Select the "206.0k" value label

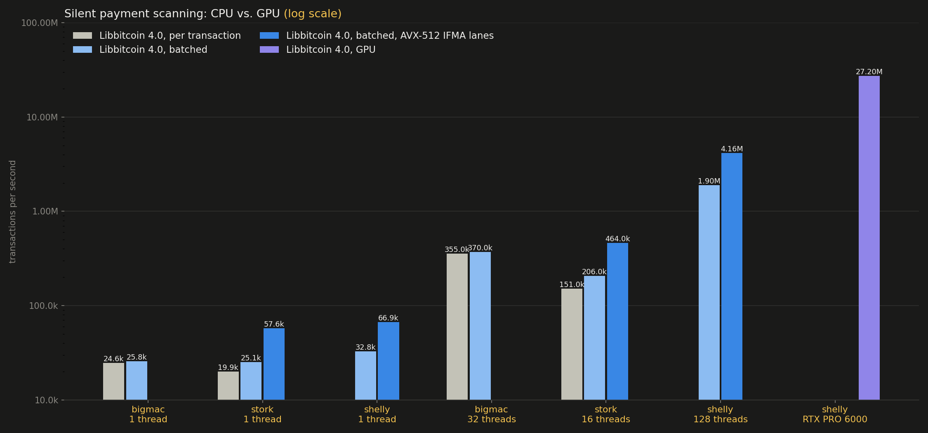click(x=594, y=272)
